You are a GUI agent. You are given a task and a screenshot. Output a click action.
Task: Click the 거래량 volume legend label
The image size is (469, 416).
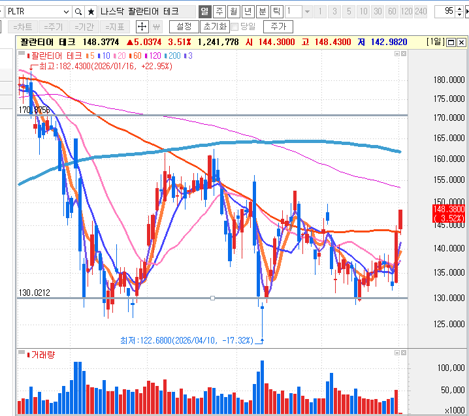(41, 355)
